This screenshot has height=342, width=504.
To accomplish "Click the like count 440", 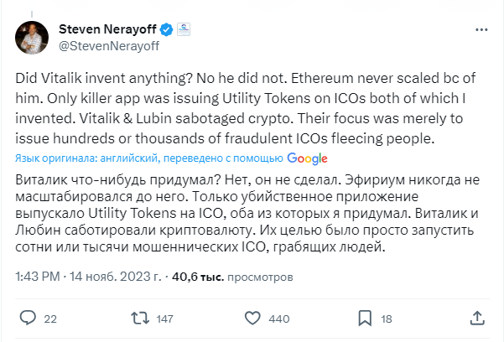I will pos(278,319).
